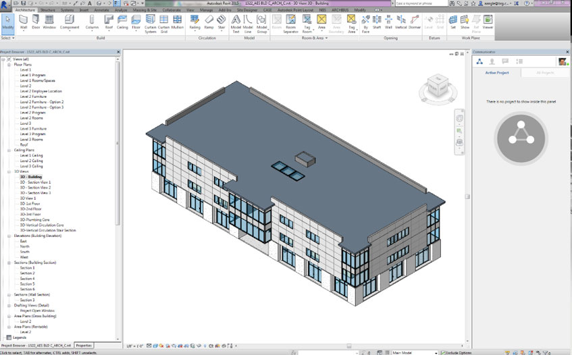Viewport: 572px width, 355px height.
Task: Select the Railing tool
Action: tap(194, 22)
